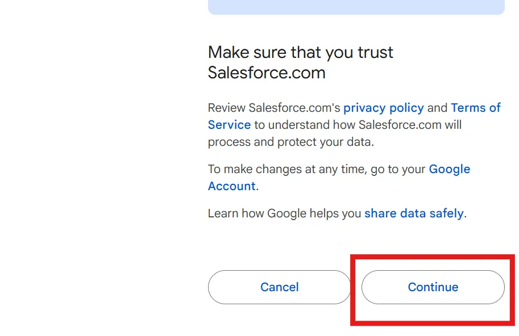Click 'Salesforce.com' in the heading
Viewport: 519px width, 336px height.
266,73
